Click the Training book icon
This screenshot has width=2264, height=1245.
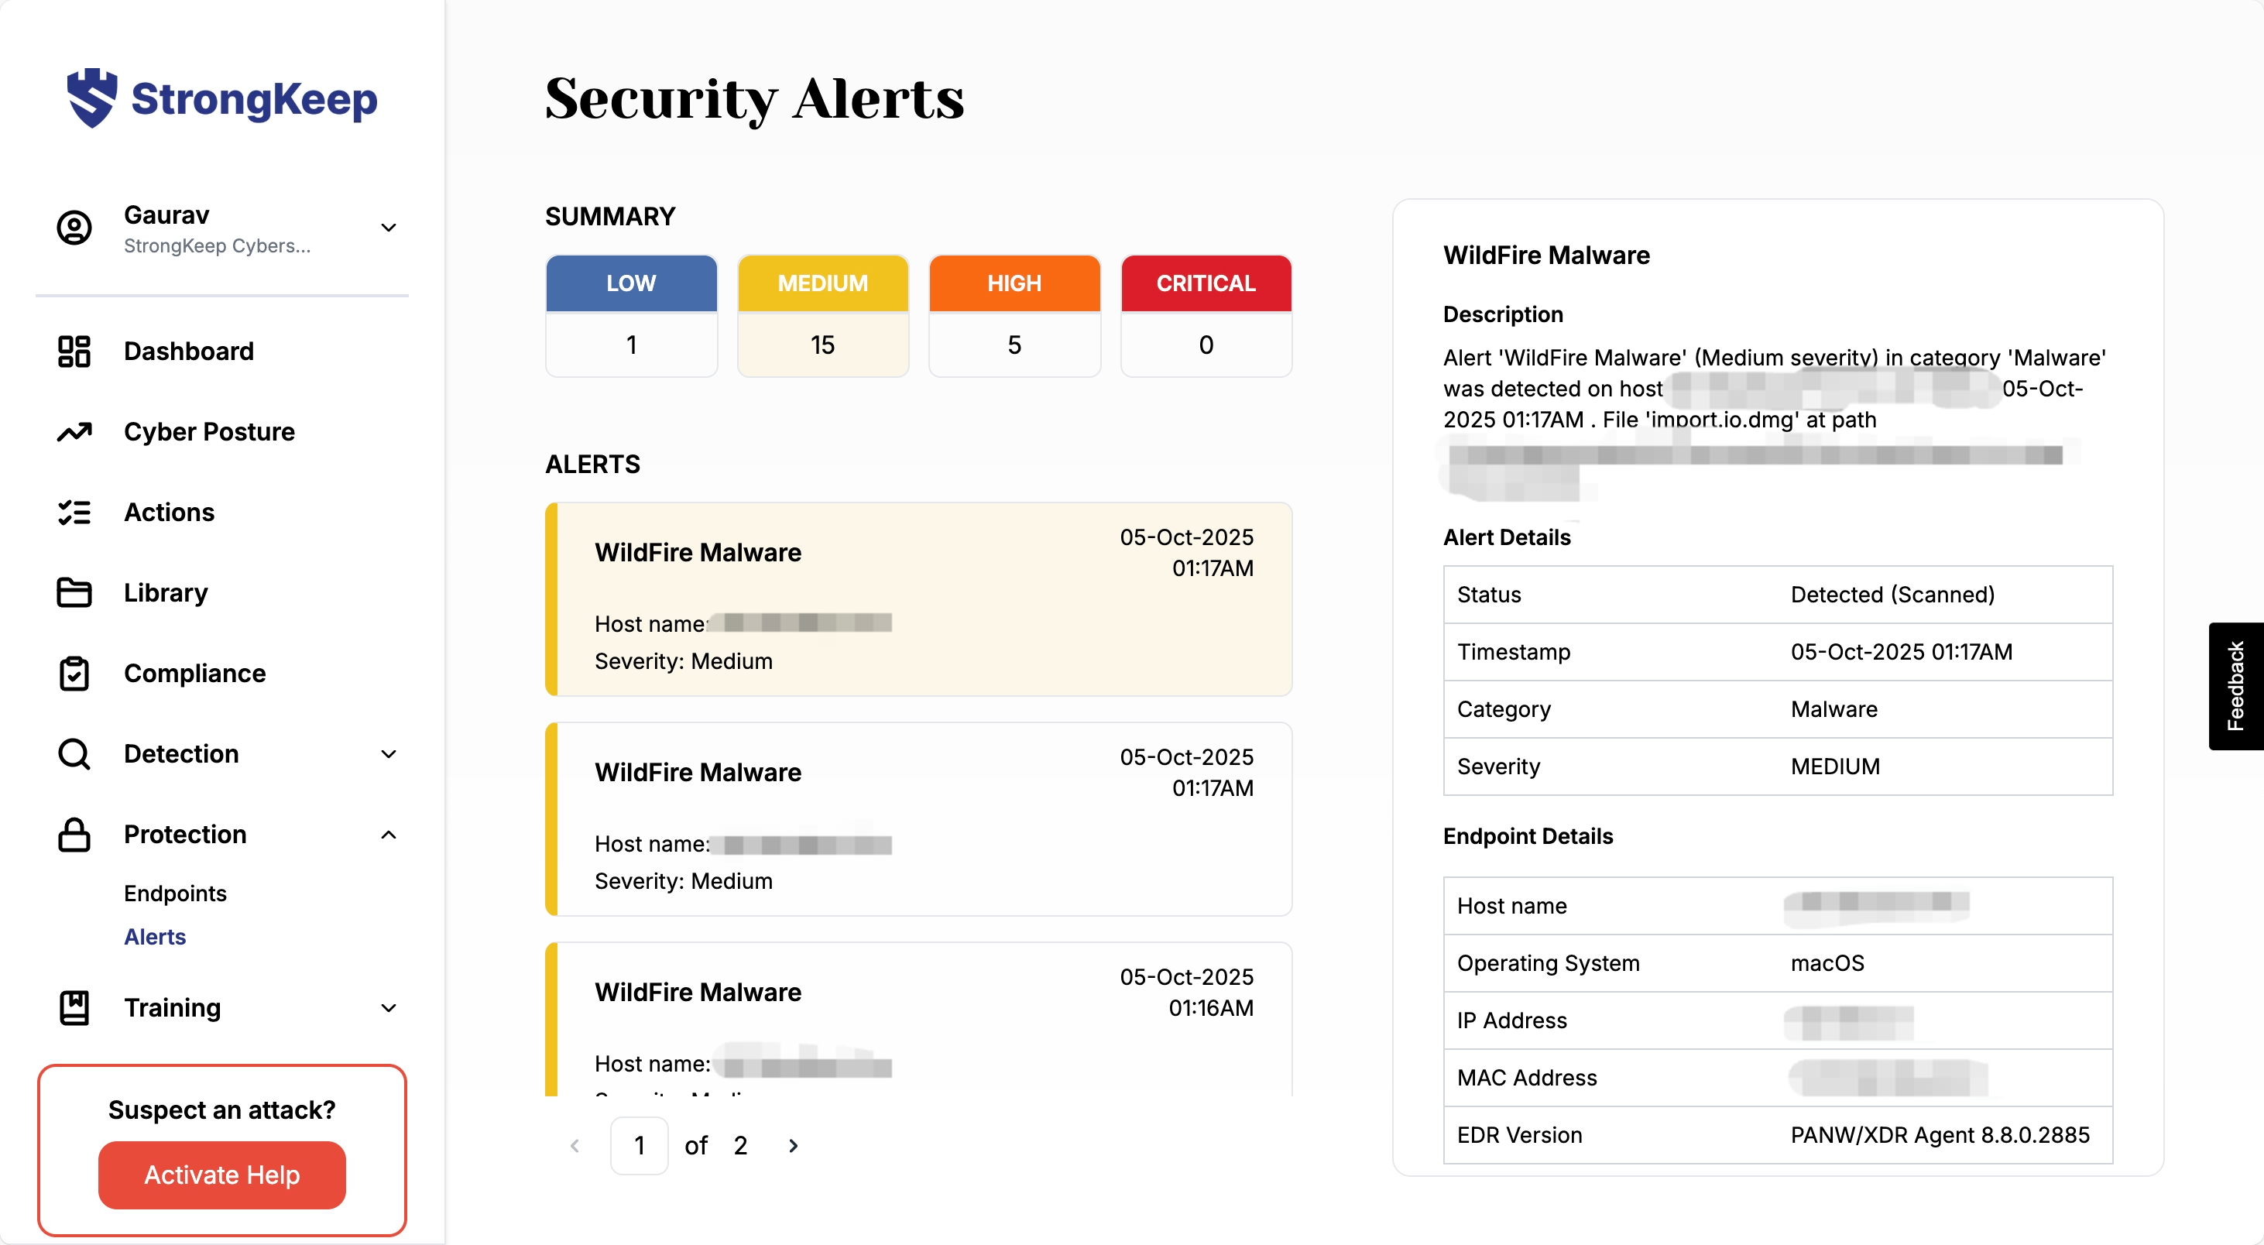pyautogui.click(x=74, y=1008)
